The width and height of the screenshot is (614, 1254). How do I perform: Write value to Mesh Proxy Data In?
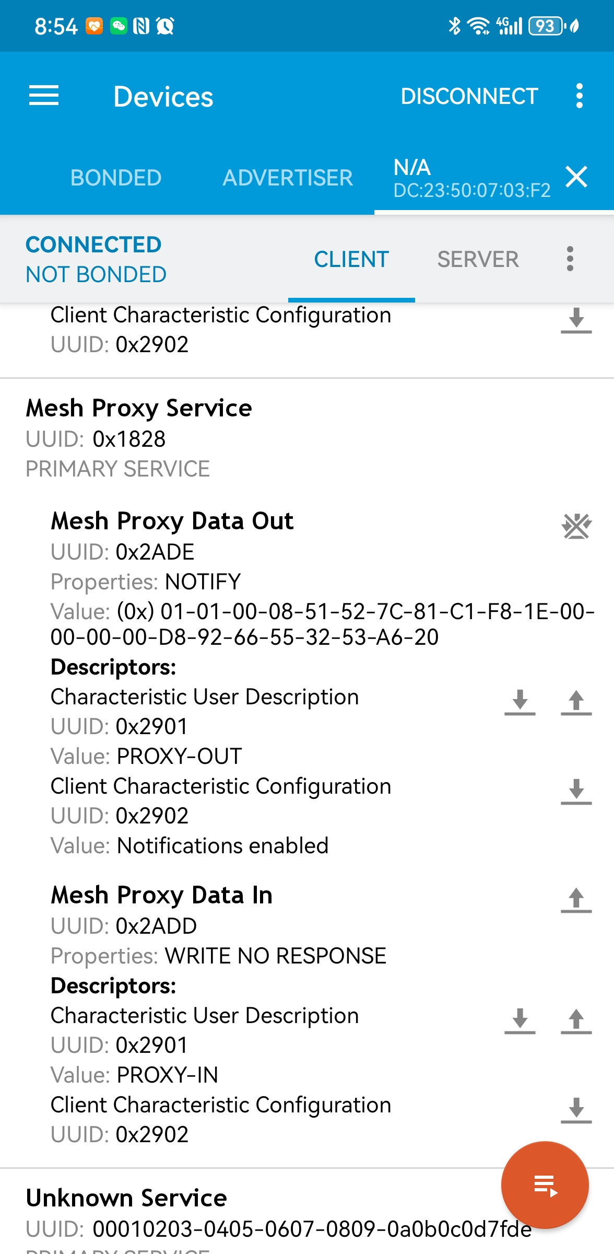(x=576, y=900)
